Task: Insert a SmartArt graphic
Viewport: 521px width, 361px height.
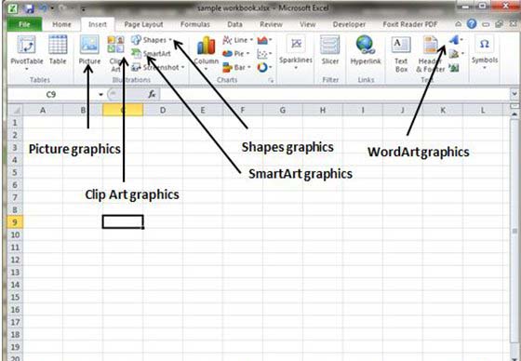Action: (x=151, y=54)
